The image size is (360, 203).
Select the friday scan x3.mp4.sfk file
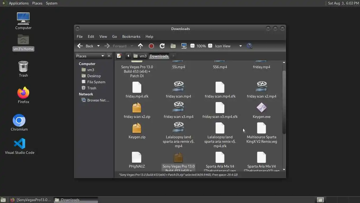click(x=220, y=108)
